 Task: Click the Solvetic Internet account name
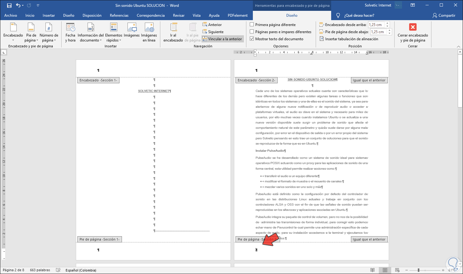click(x=378, y=5)
